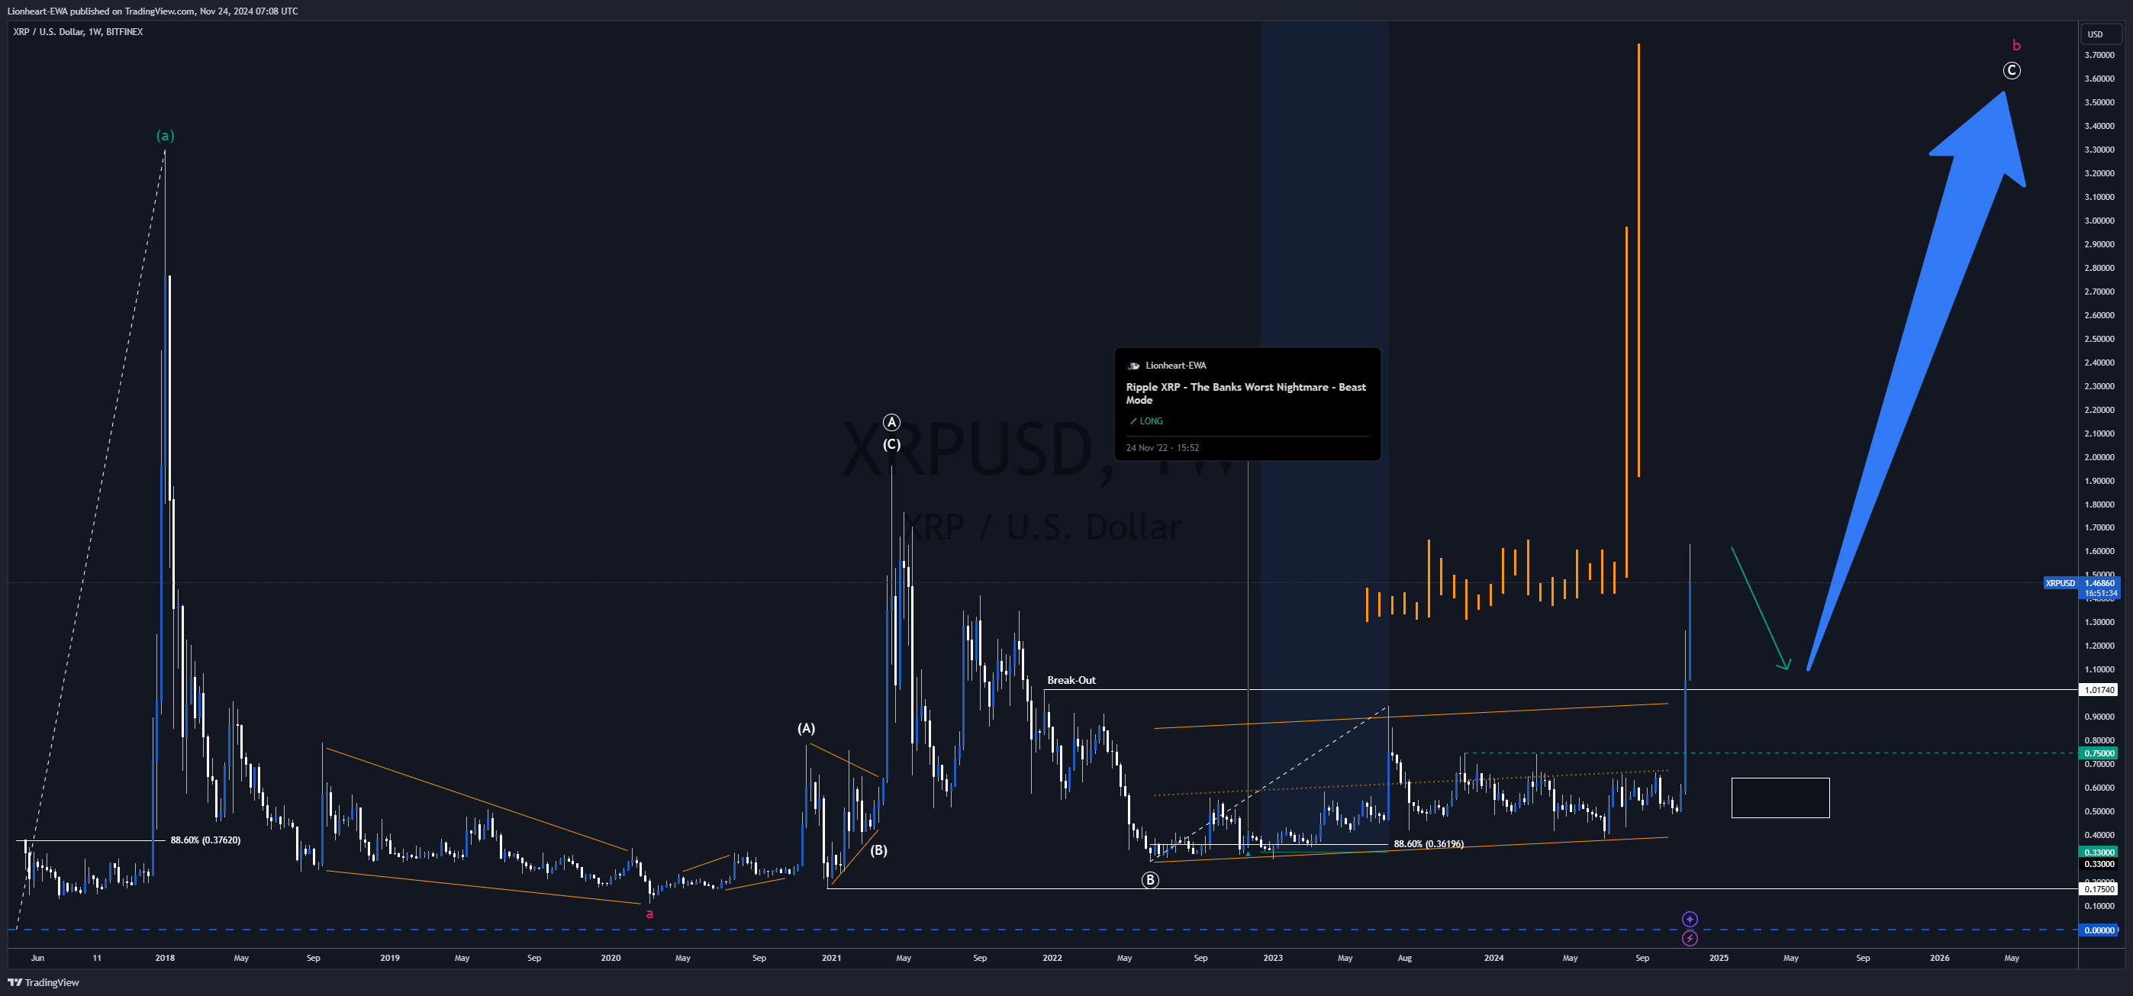Image resolution: width=2133 pixels, height=996 pixels.
Task: Click 2022 on the time axis
Action: point(1052,958)
